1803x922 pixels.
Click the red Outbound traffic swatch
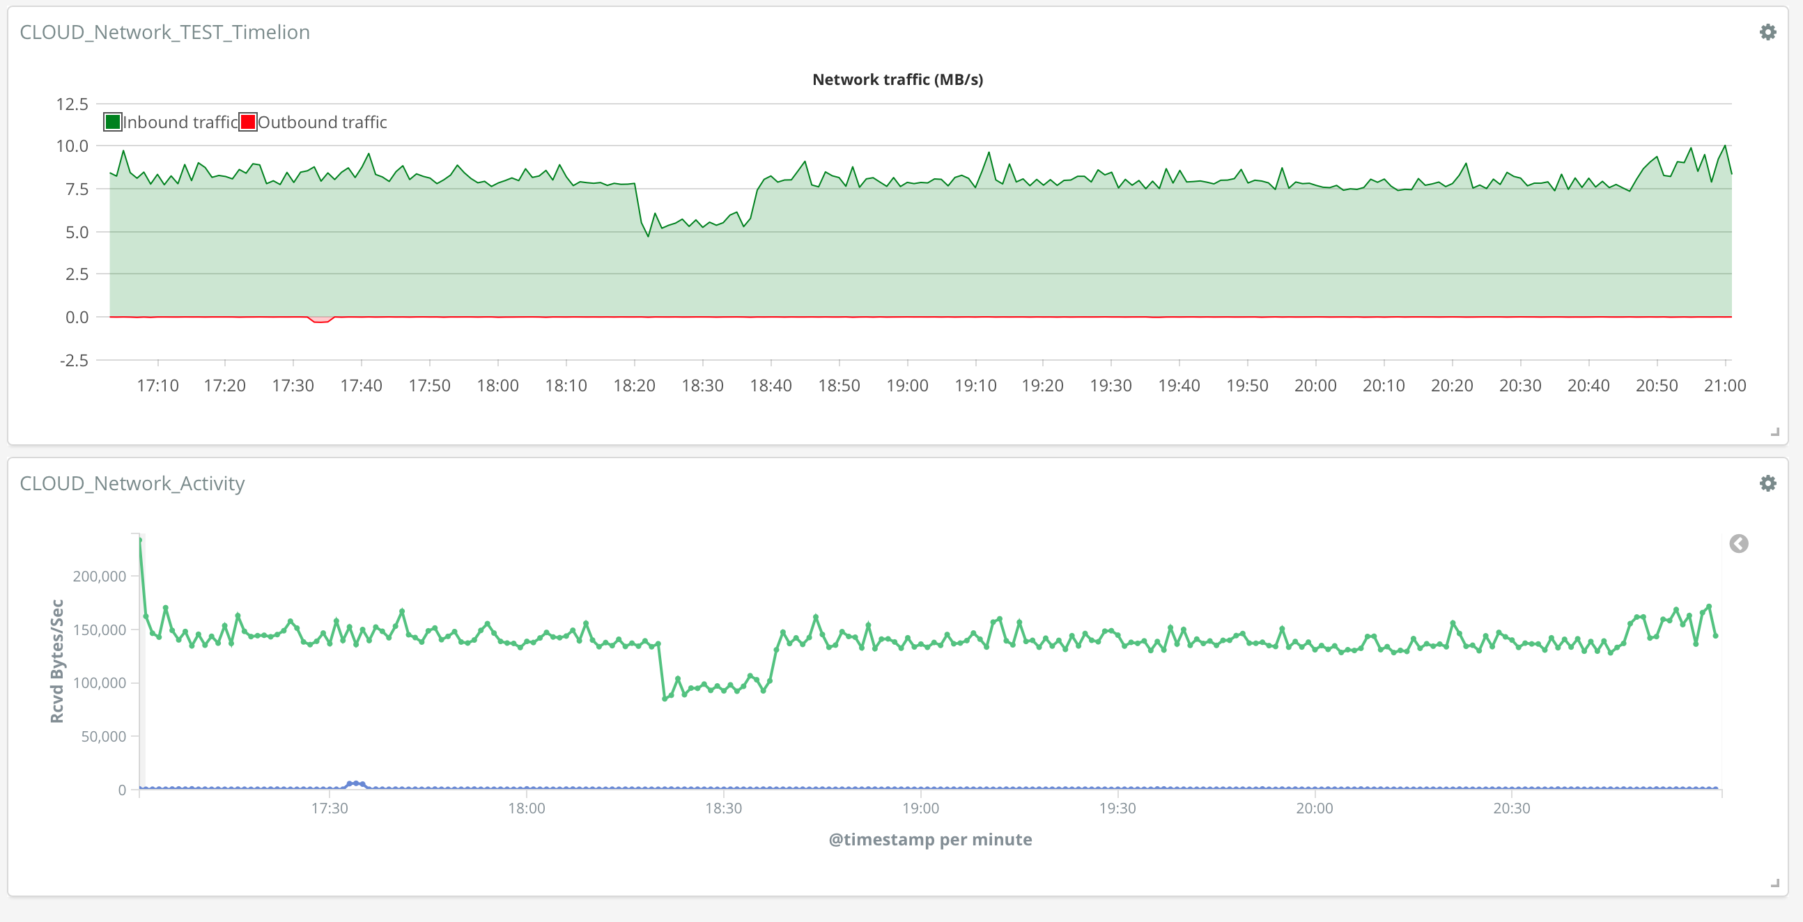click(x=248, y=122)
